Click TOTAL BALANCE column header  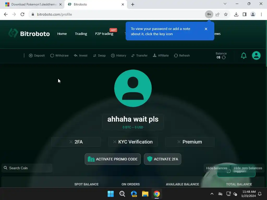tap(239, 184)
